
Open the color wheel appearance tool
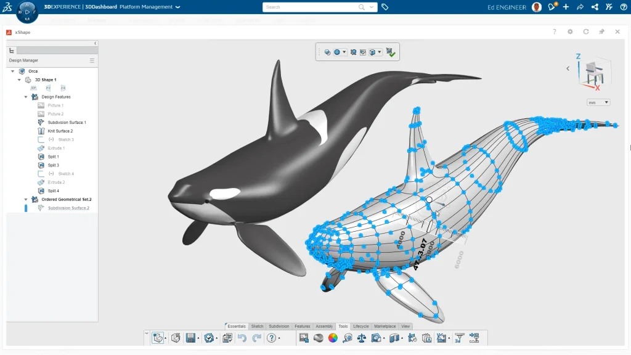click(333, 338)
